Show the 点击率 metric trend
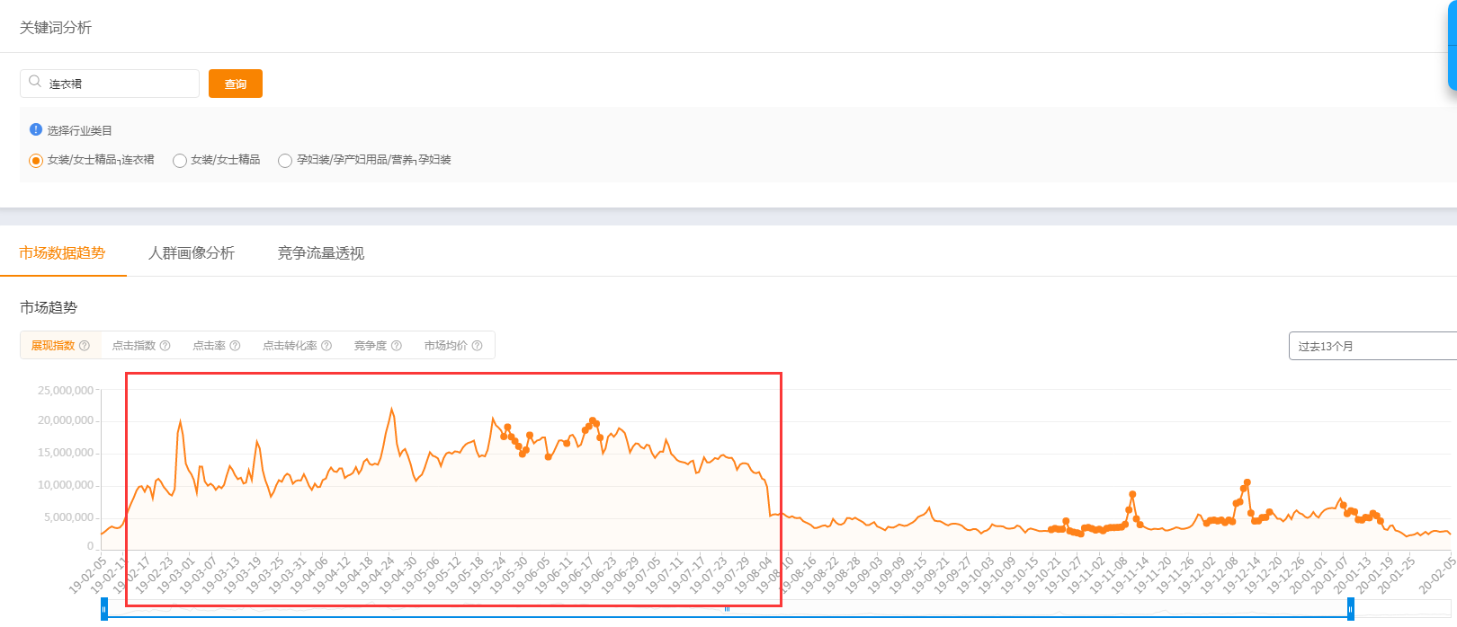Screen dimensions: 1457x627 (210, 346)
